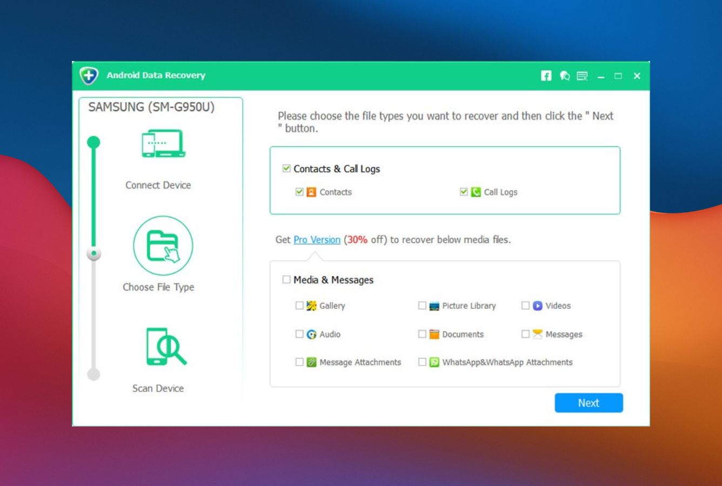Click the Android Data Recovery shield logo

click(89, 76)
